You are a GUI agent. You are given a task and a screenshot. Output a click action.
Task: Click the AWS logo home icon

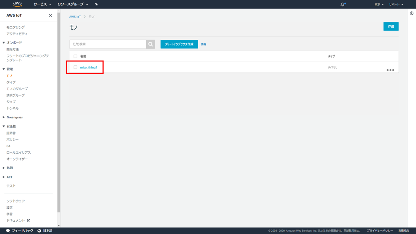(18, 4)
